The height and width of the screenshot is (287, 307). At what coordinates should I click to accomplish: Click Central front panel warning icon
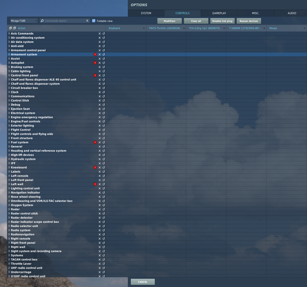(95, 75)
